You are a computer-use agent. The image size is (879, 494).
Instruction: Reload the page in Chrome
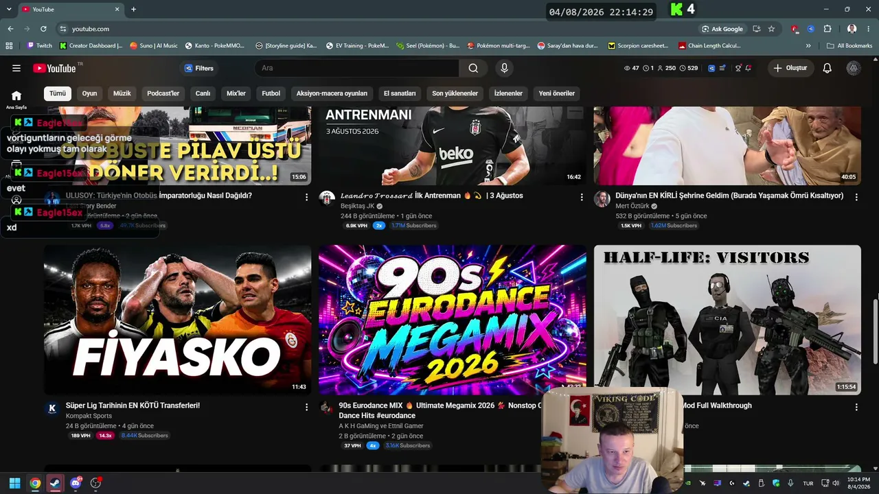(x=43, y=29)
